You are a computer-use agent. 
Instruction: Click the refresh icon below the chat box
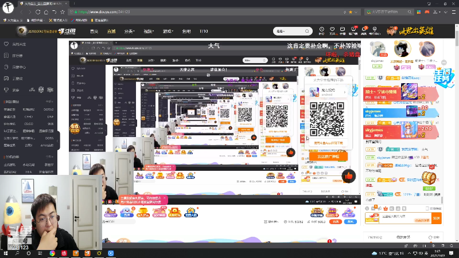click(x=431, y=237)
